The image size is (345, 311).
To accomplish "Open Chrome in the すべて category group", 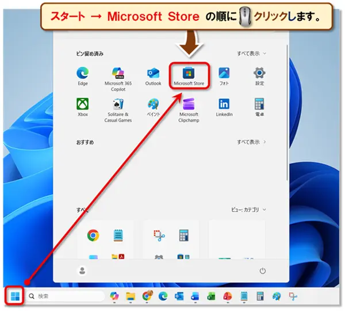I will pos(93,235).
